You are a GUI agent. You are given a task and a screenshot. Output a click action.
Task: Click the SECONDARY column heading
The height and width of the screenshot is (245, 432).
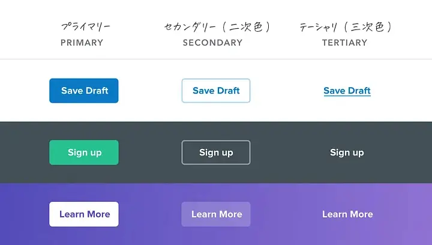point(212,43)
